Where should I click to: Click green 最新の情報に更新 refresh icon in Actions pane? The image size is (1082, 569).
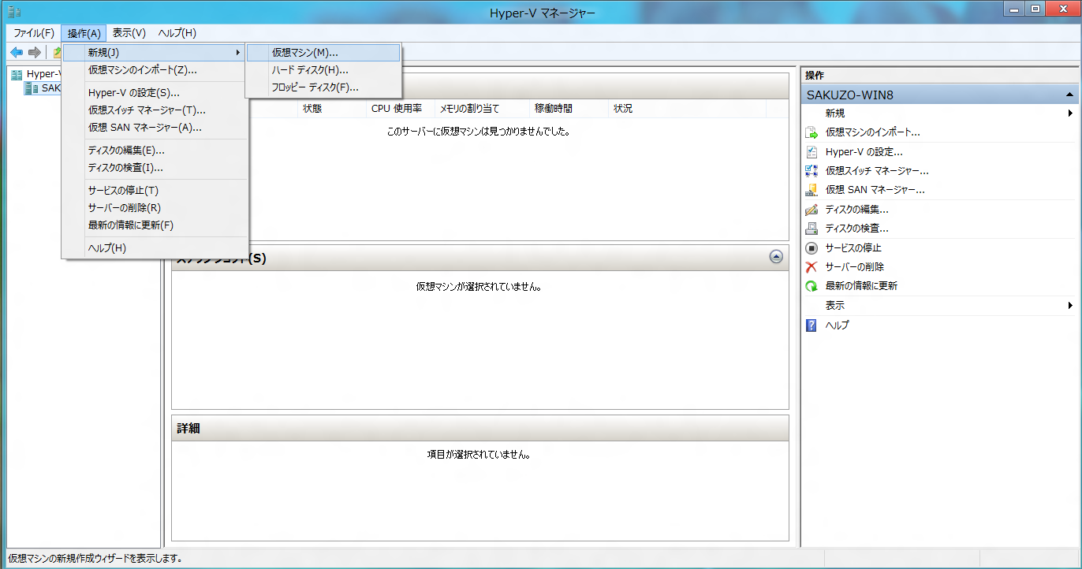click(x=811, y=286)
